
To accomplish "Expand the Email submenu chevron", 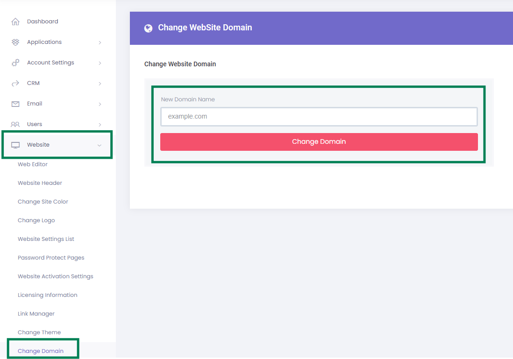I will tap(100, 104).
